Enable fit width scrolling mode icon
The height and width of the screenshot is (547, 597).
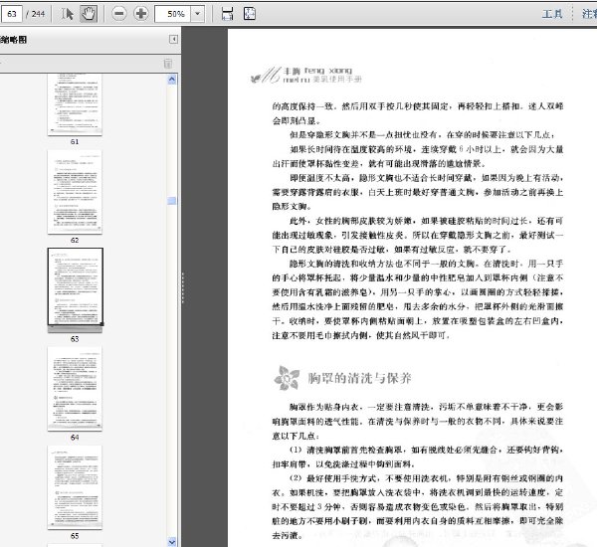(x=227, y=14)
